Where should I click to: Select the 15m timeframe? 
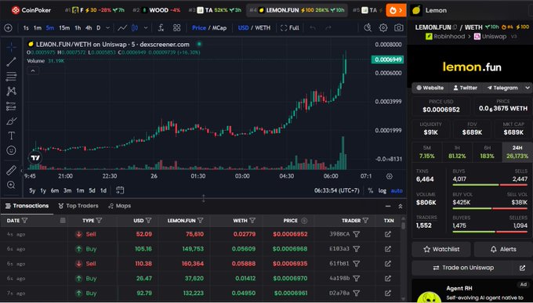coord(64,28)
